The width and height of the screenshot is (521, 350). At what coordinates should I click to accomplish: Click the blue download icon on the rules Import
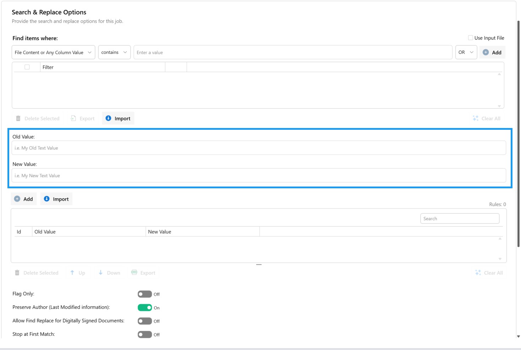46,199
